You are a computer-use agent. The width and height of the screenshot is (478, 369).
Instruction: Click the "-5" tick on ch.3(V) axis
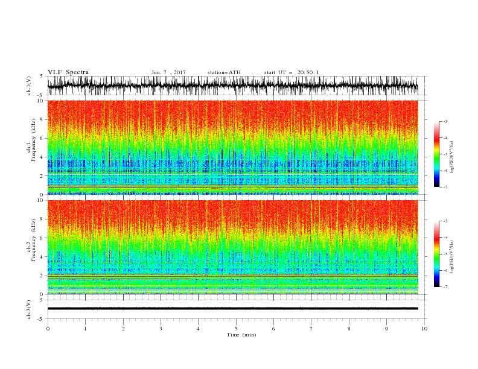point(41,319)
